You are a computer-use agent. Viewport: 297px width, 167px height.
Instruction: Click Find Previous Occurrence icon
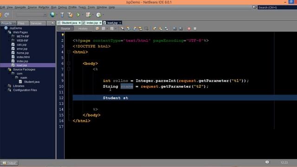[x=129, y=29]
